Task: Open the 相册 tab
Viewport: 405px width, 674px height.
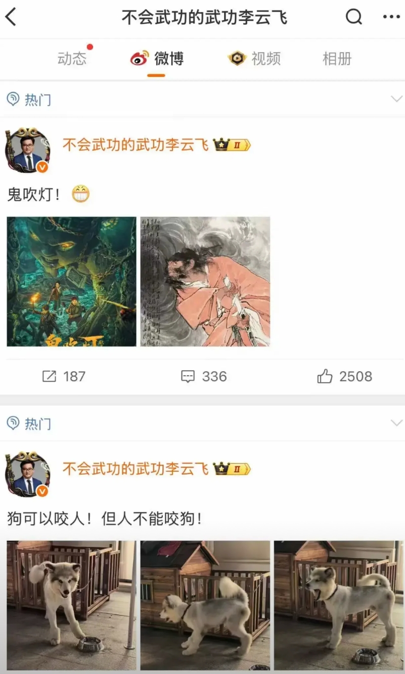Action: pyautogui.click(x=337, y=59)
